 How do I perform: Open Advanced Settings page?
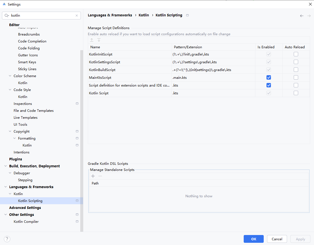(25, 208)
